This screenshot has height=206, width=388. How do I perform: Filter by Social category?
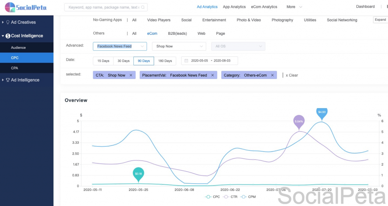186,20
